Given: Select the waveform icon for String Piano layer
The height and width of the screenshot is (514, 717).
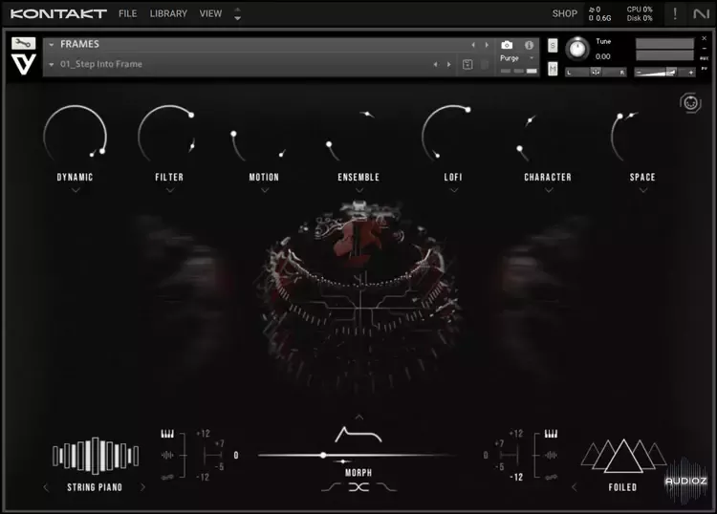Looking at the screenshot, I should [167, 455].
